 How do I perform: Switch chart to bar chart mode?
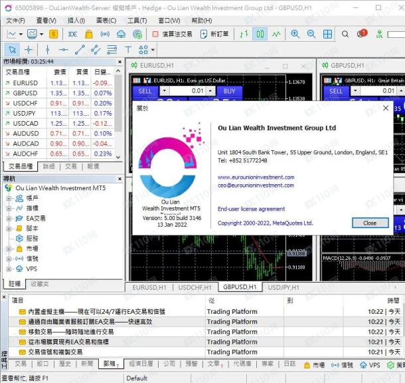pyautogui.click(x=244, y=34)
